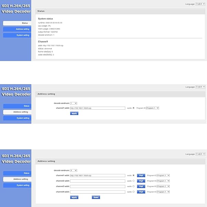Select the audio radio for channel2
This screenshot has height=207, width=207.
click(134, 181)
